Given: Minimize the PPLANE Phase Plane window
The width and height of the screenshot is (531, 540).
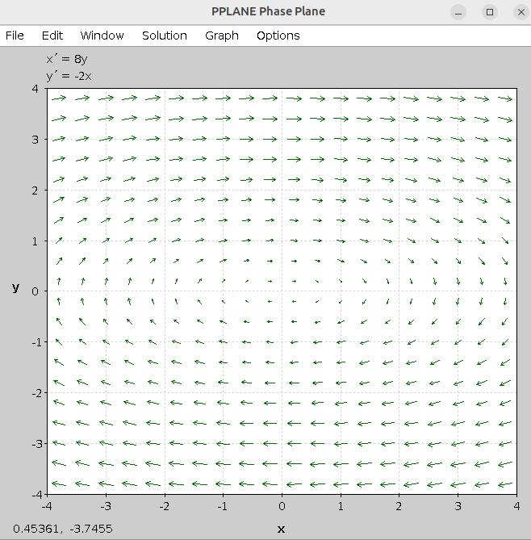Looking at the screenshot, I should coord(458,12).
